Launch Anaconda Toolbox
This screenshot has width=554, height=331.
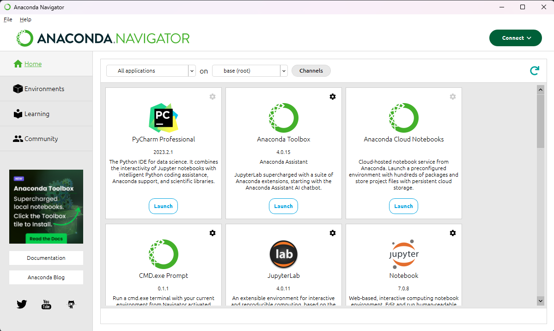click(283, 206)
